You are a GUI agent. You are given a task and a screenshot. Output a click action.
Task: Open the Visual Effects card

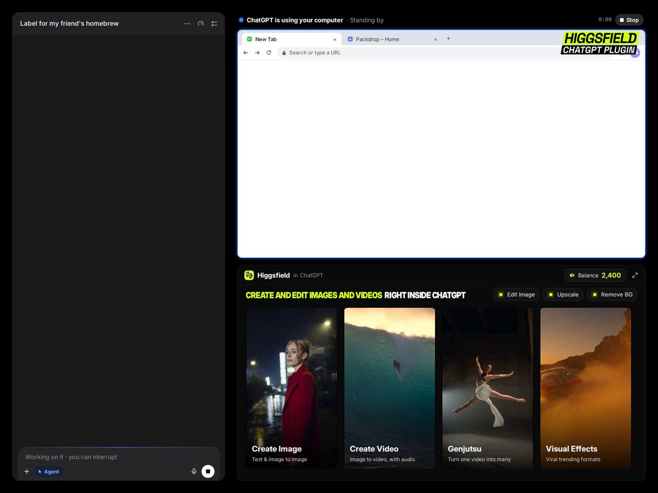[586, 388]
